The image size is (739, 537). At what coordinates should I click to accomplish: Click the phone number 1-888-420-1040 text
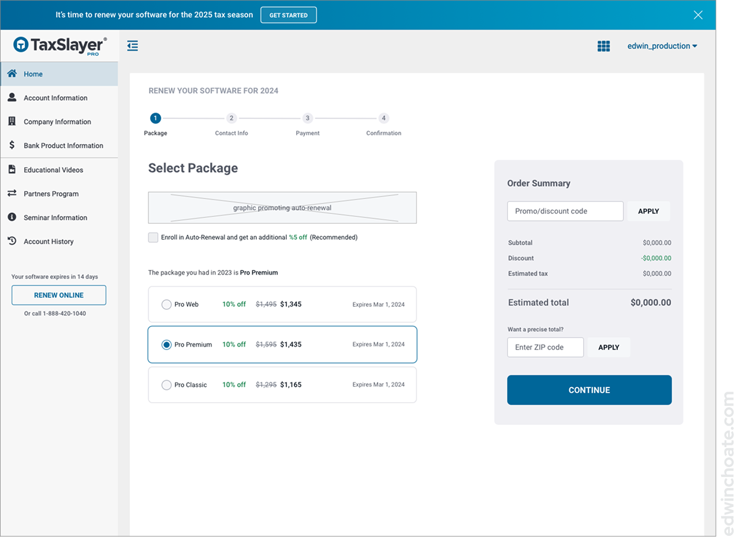click(x=65, y=314)
